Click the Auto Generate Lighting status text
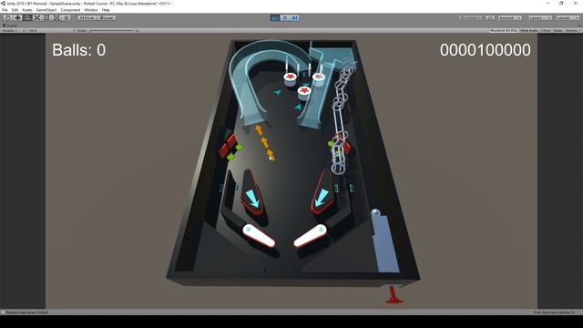Viewport: 583px width, 328px height. (x=554, y=313)
